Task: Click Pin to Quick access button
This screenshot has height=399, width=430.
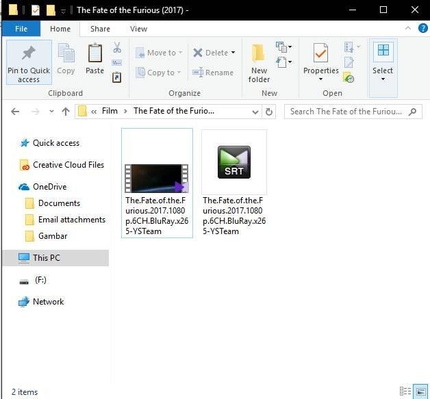Action: pyautogui.click(x=29, y=62)
